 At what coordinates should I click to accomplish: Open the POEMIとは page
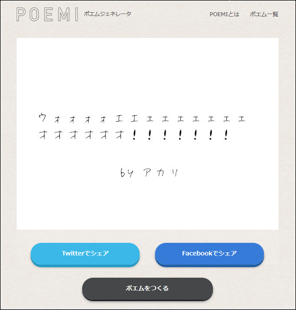224,14
